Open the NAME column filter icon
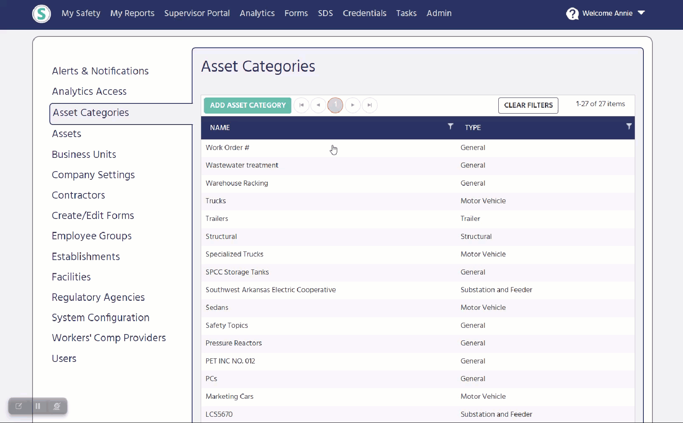Viewport: 683px width, 423px height. tap(450, 126)
